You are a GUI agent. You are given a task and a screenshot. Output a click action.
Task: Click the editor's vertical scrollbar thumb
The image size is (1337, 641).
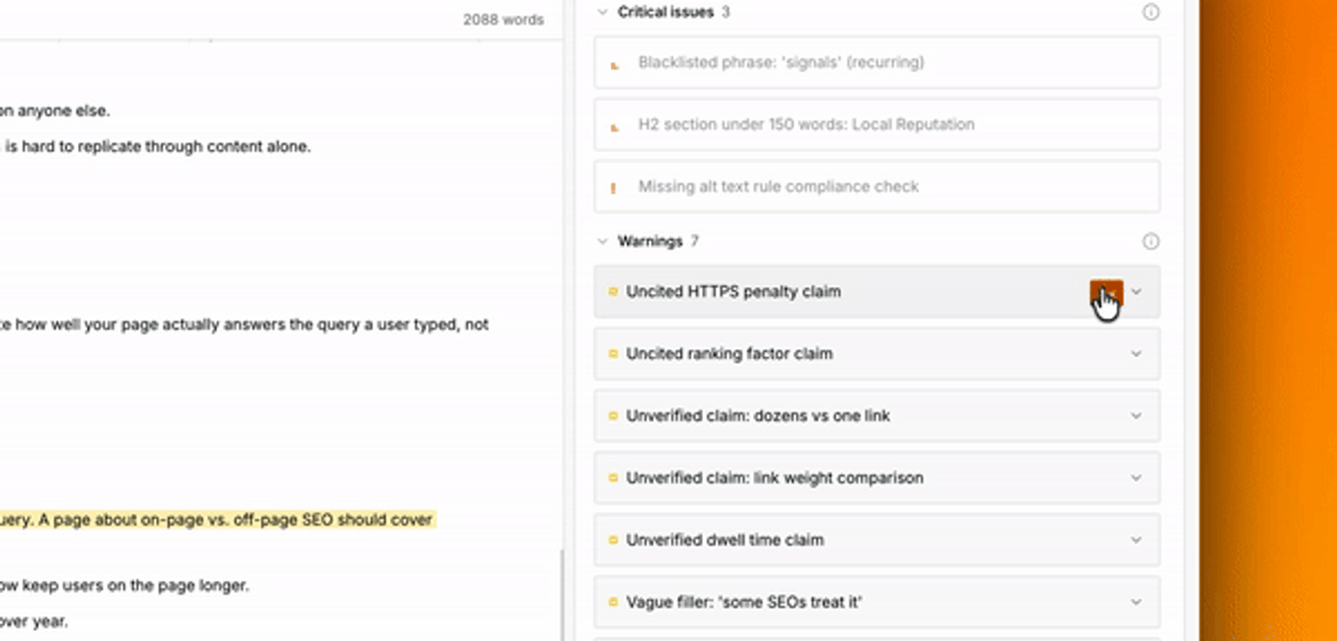560,595
